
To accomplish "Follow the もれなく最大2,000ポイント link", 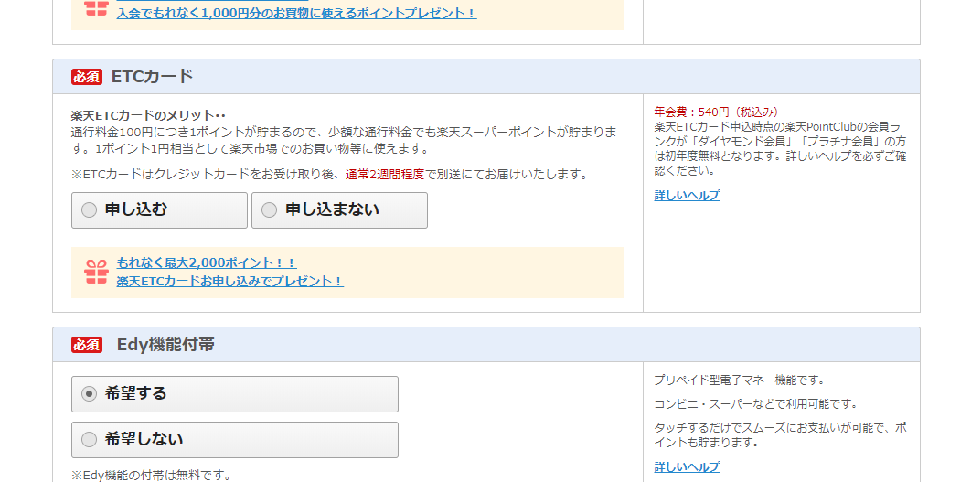I will pos(207,263).
